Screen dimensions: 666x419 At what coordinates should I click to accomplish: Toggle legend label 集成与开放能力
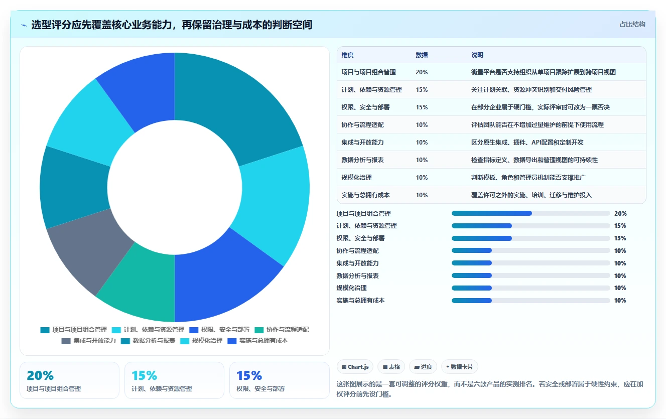coord(94,341)
